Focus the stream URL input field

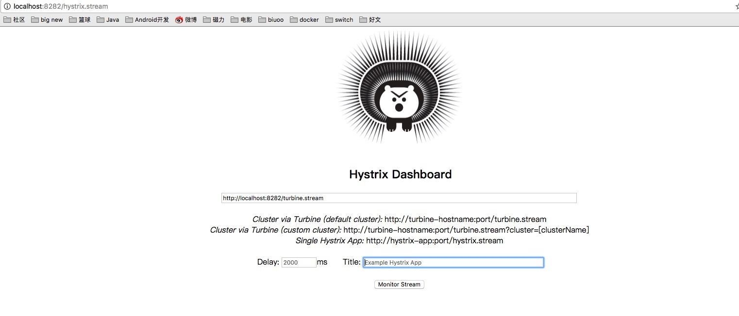(399, 198)
